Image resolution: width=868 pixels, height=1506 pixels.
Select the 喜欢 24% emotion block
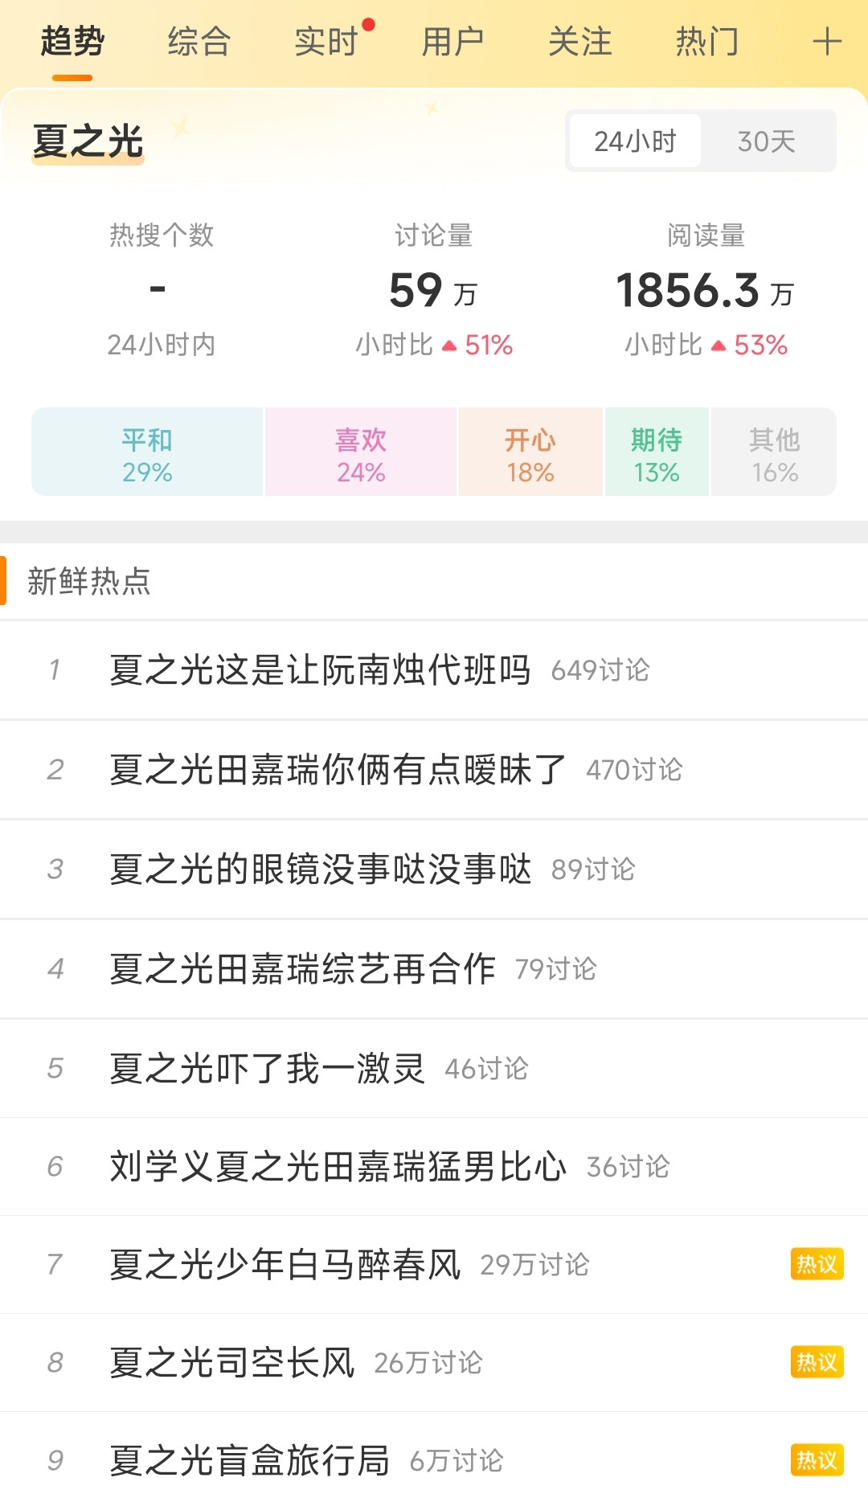pyautogui.click(x=361, y=452)
